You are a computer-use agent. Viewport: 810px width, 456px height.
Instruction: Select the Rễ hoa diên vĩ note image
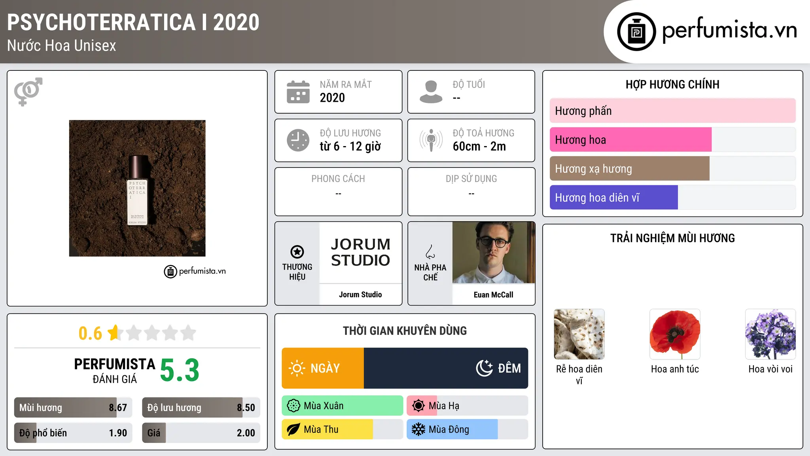click(579, 334)
